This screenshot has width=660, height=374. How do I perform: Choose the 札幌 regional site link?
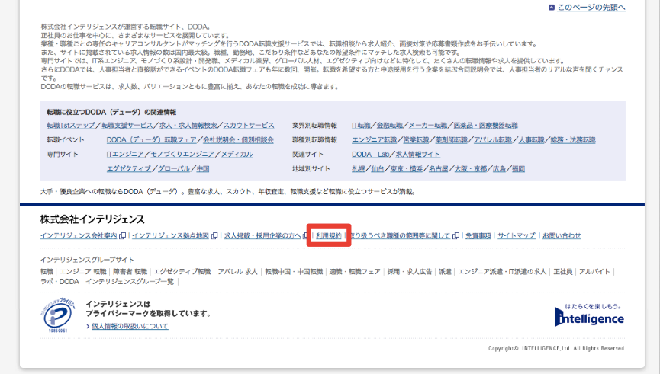pyautogui.click(x=359, y=168)
